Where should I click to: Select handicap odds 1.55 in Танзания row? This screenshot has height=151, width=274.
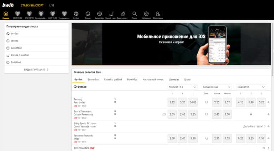click(262, 138)
